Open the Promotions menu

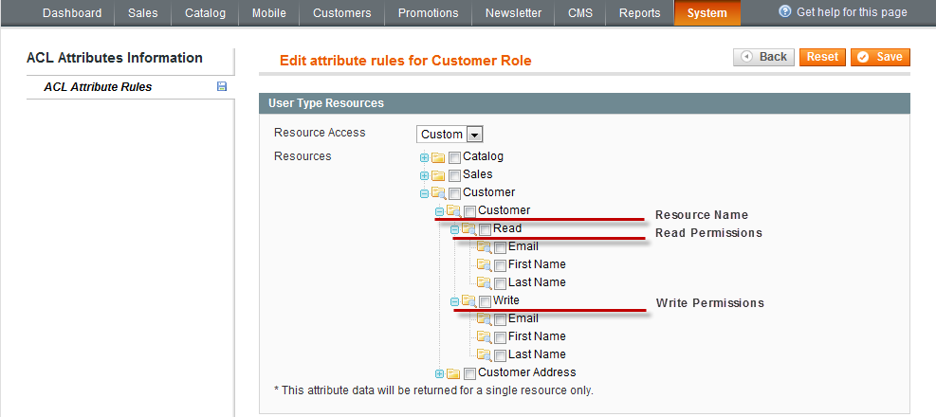428,13
